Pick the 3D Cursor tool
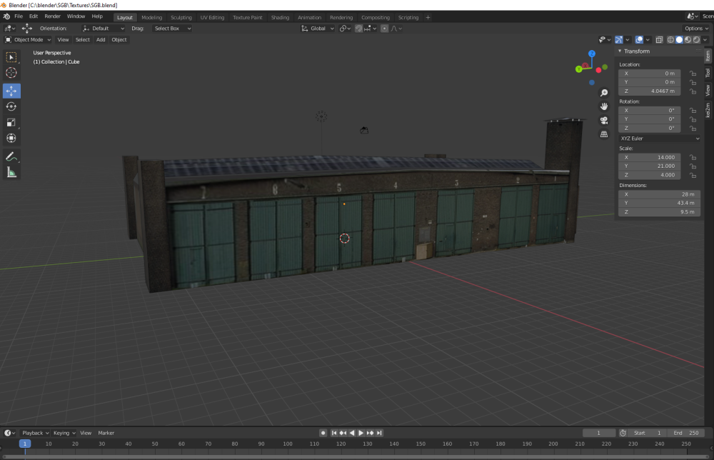 coord(11,73)
